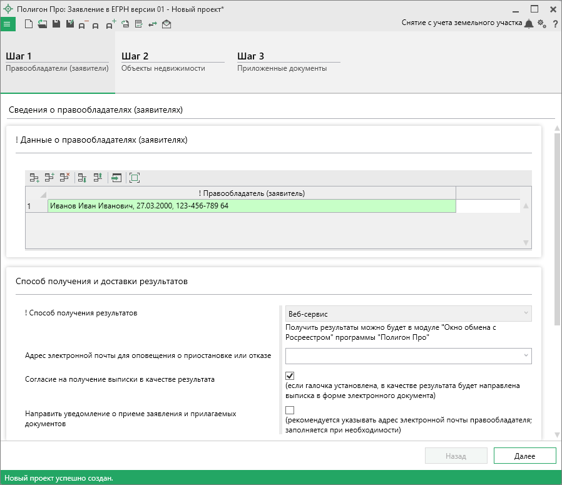
Task: Uncheck consent to receive extract checkbox
Action: coord(290,376)
